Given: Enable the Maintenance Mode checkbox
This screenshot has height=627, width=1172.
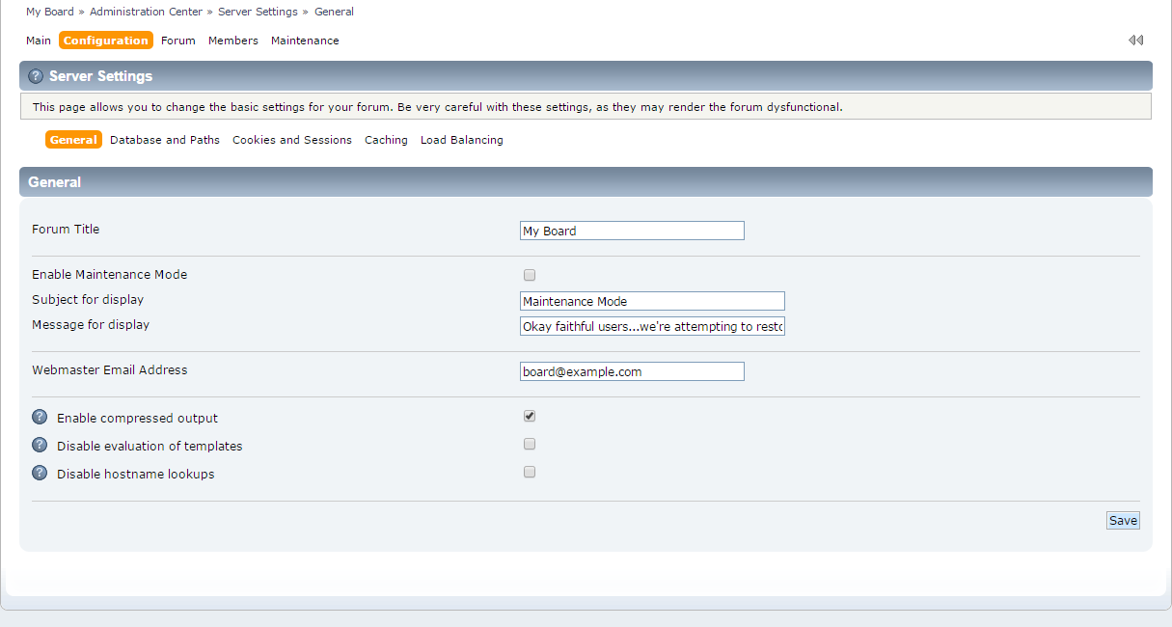Looking at the screenshot, I should point(529,275).
